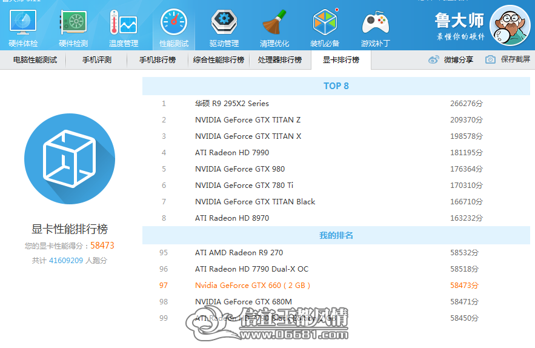This screenshot has height=348, width=535.
Task: Select NVIDIA GeForce GTX TITAN X row
Action: click(336, 136)
